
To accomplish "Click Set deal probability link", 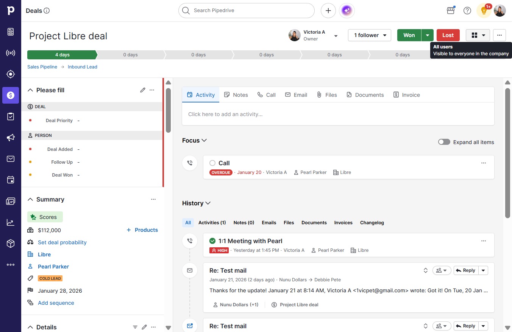I will click(62, 242).
